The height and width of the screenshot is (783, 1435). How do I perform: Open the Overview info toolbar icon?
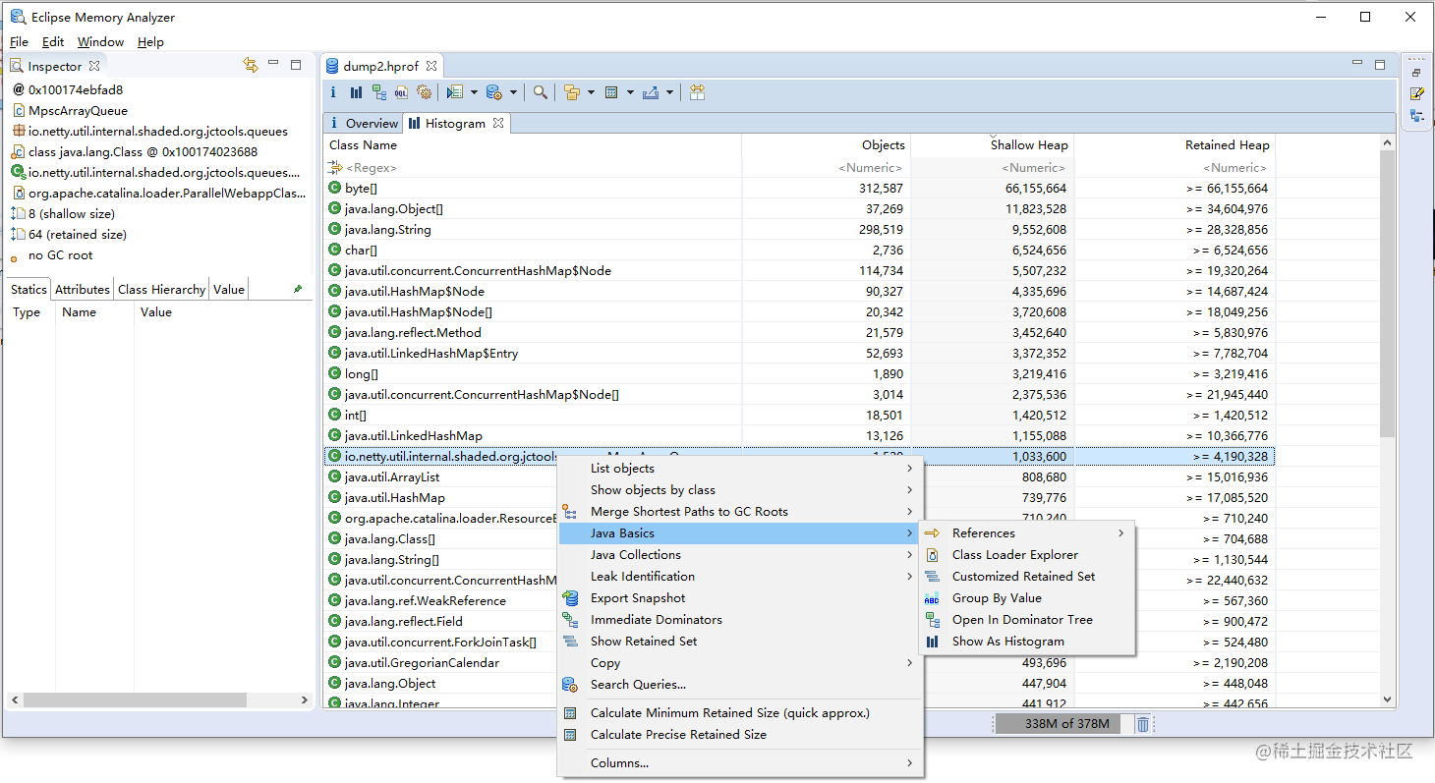332,92
